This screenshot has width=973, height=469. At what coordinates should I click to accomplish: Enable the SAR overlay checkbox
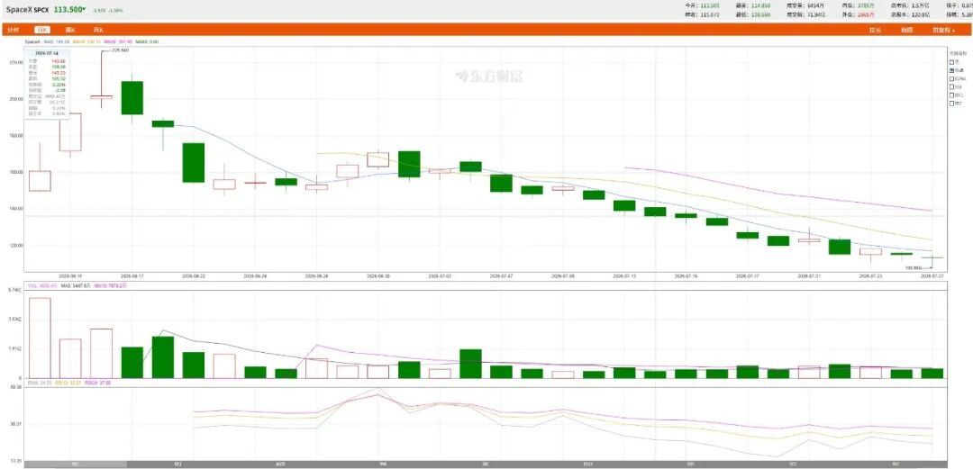point(952,86)
